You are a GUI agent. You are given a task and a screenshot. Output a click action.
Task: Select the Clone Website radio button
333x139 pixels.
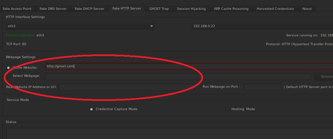point(9,68)
